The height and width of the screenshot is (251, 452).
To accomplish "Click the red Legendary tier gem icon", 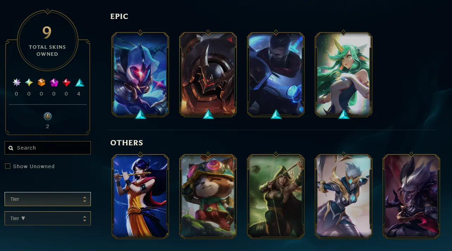I will (67, 82).
